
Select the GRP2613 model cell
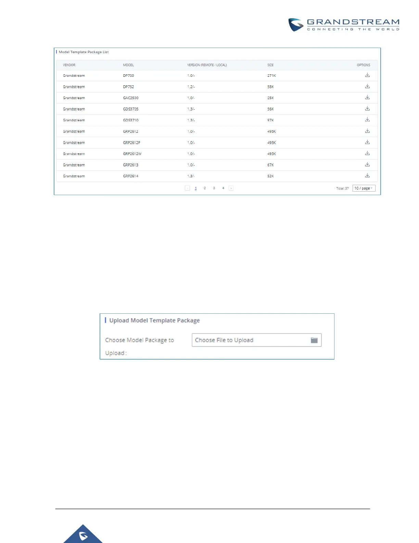coord(131,165)
